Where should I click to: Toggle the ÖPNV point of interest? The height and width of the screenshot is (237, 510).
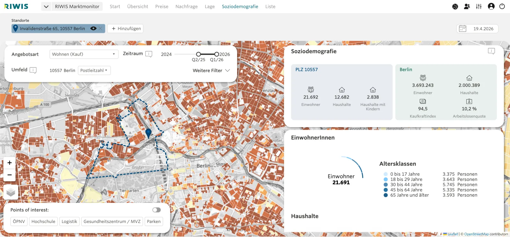coord(19,221)
